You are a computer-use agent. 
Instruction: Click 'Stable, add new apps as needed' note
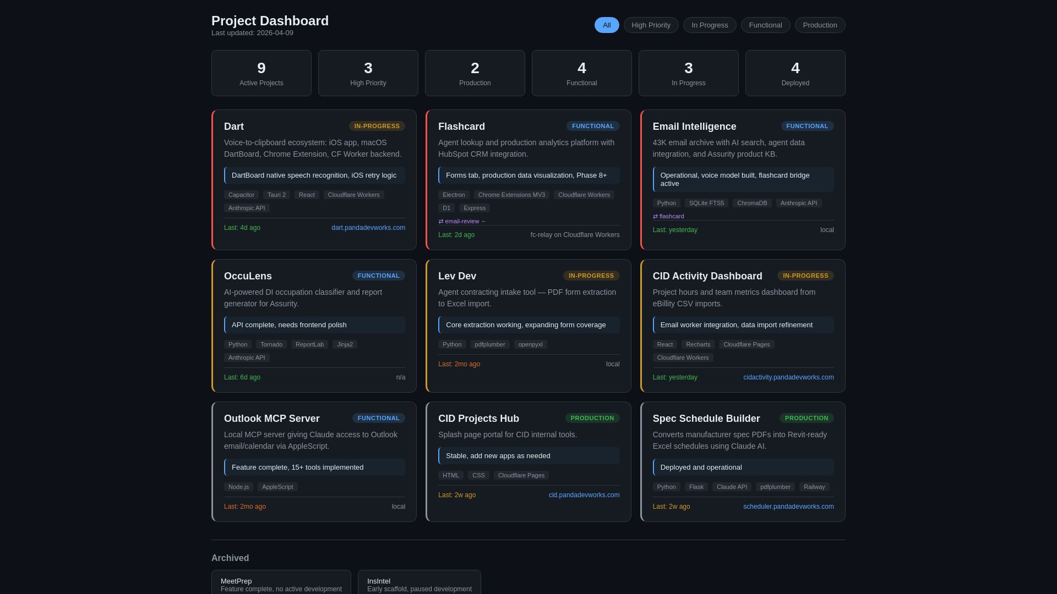pos(528,456)
